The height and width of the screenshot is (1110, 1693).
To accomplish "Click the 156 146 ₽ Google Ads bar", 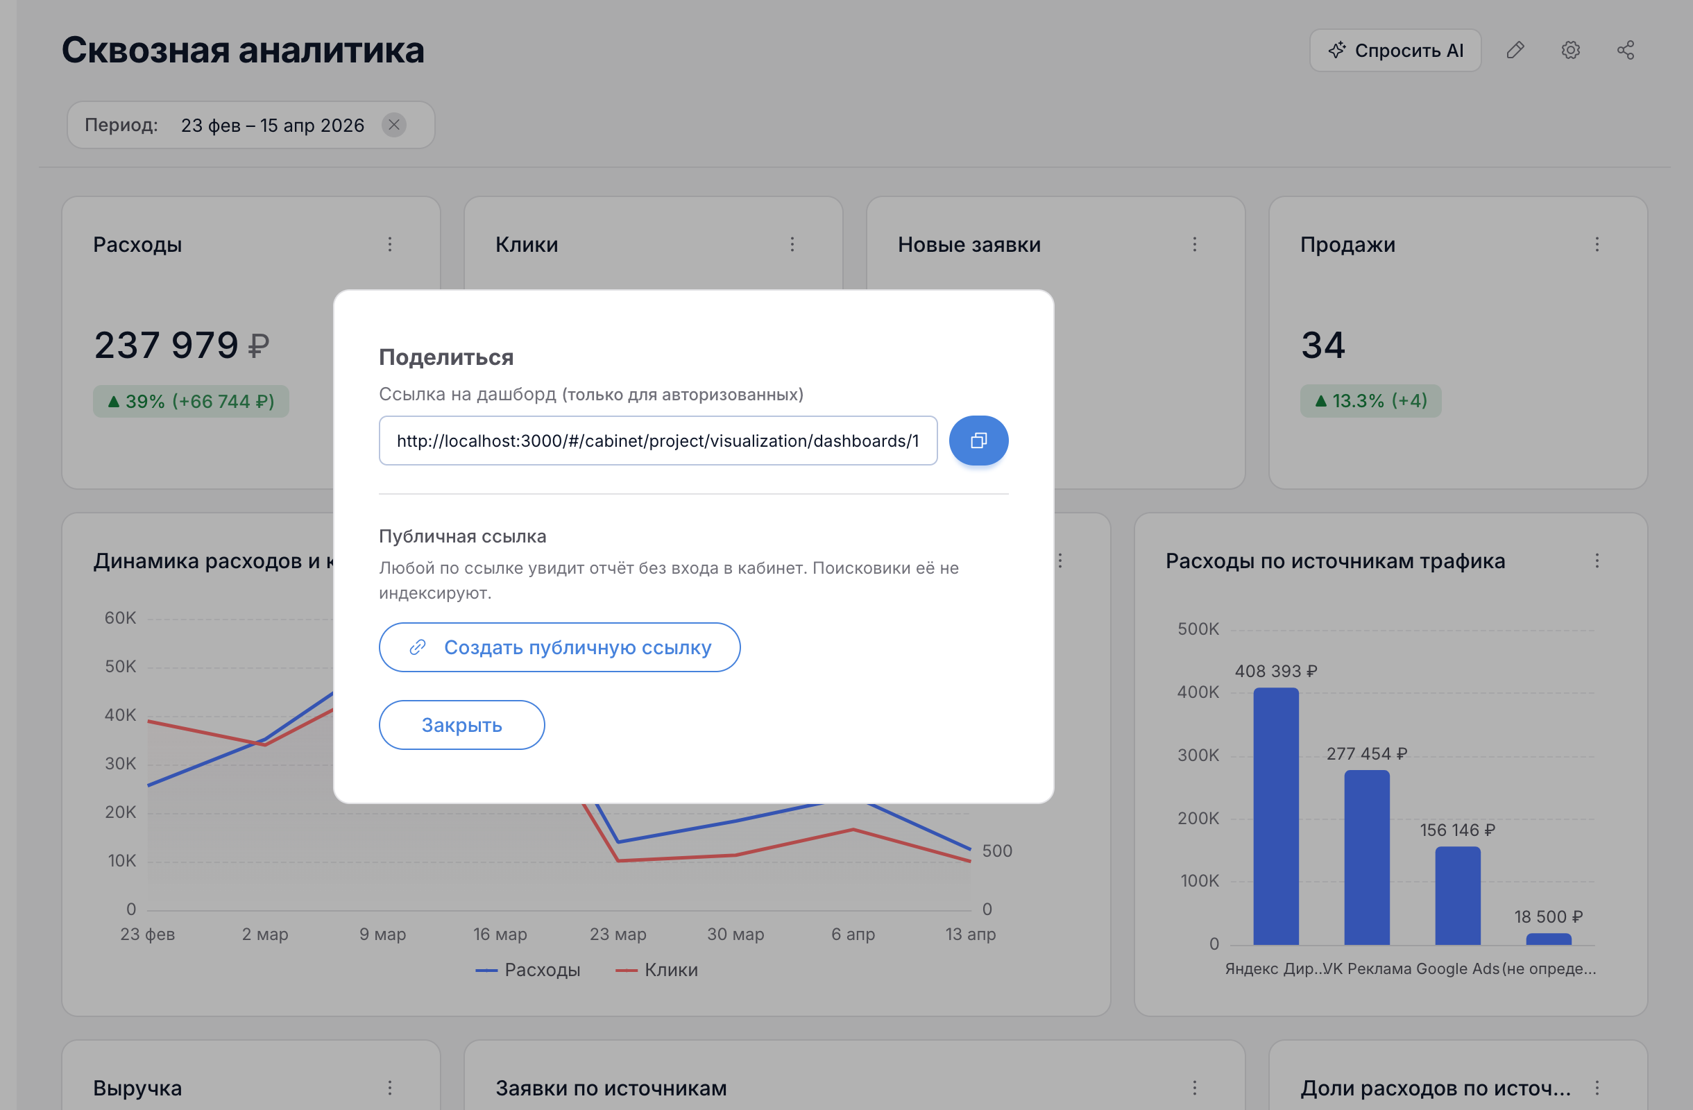I will (1458, 896).
